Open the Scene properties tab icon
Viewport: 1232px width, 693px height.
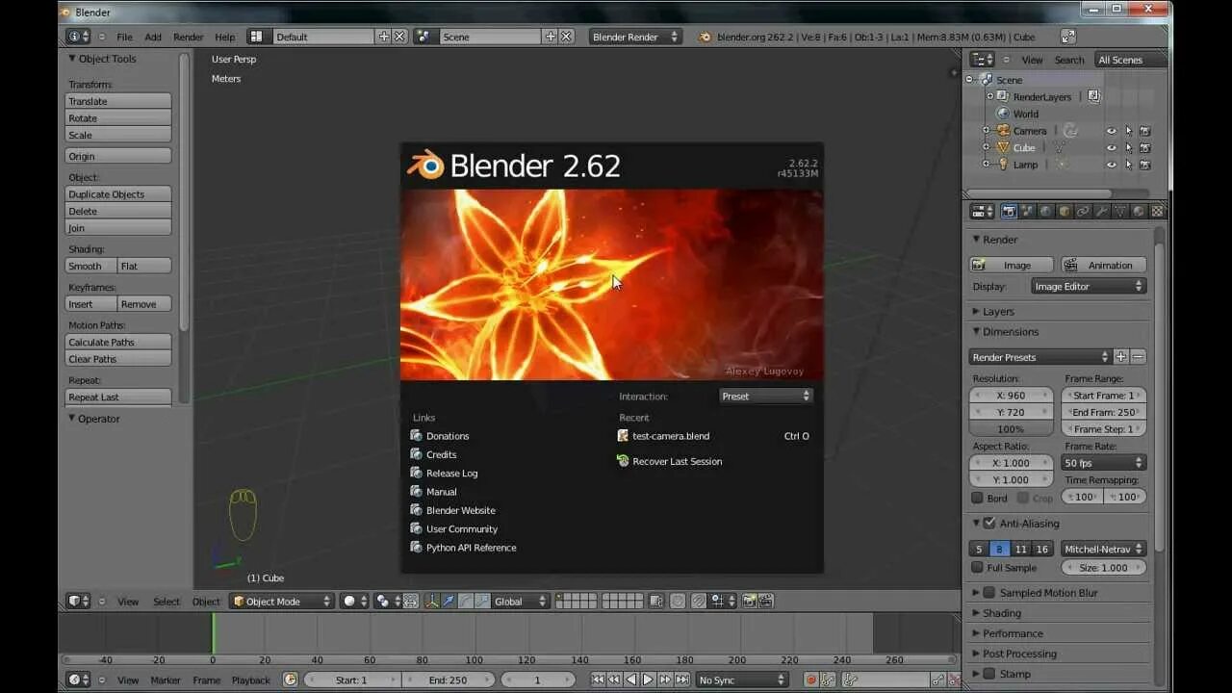point(1027,212)
